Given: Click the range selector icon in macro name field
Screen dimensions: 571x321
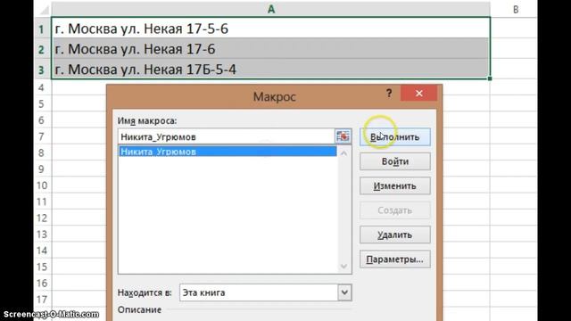Looking at the screenshot, I should (343, 136).
